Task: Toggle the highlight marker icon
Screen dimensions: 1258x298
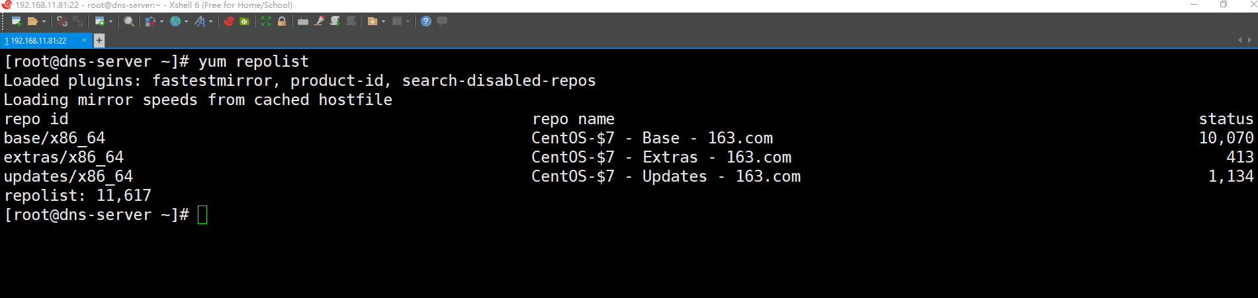Action: coord(319,21)
